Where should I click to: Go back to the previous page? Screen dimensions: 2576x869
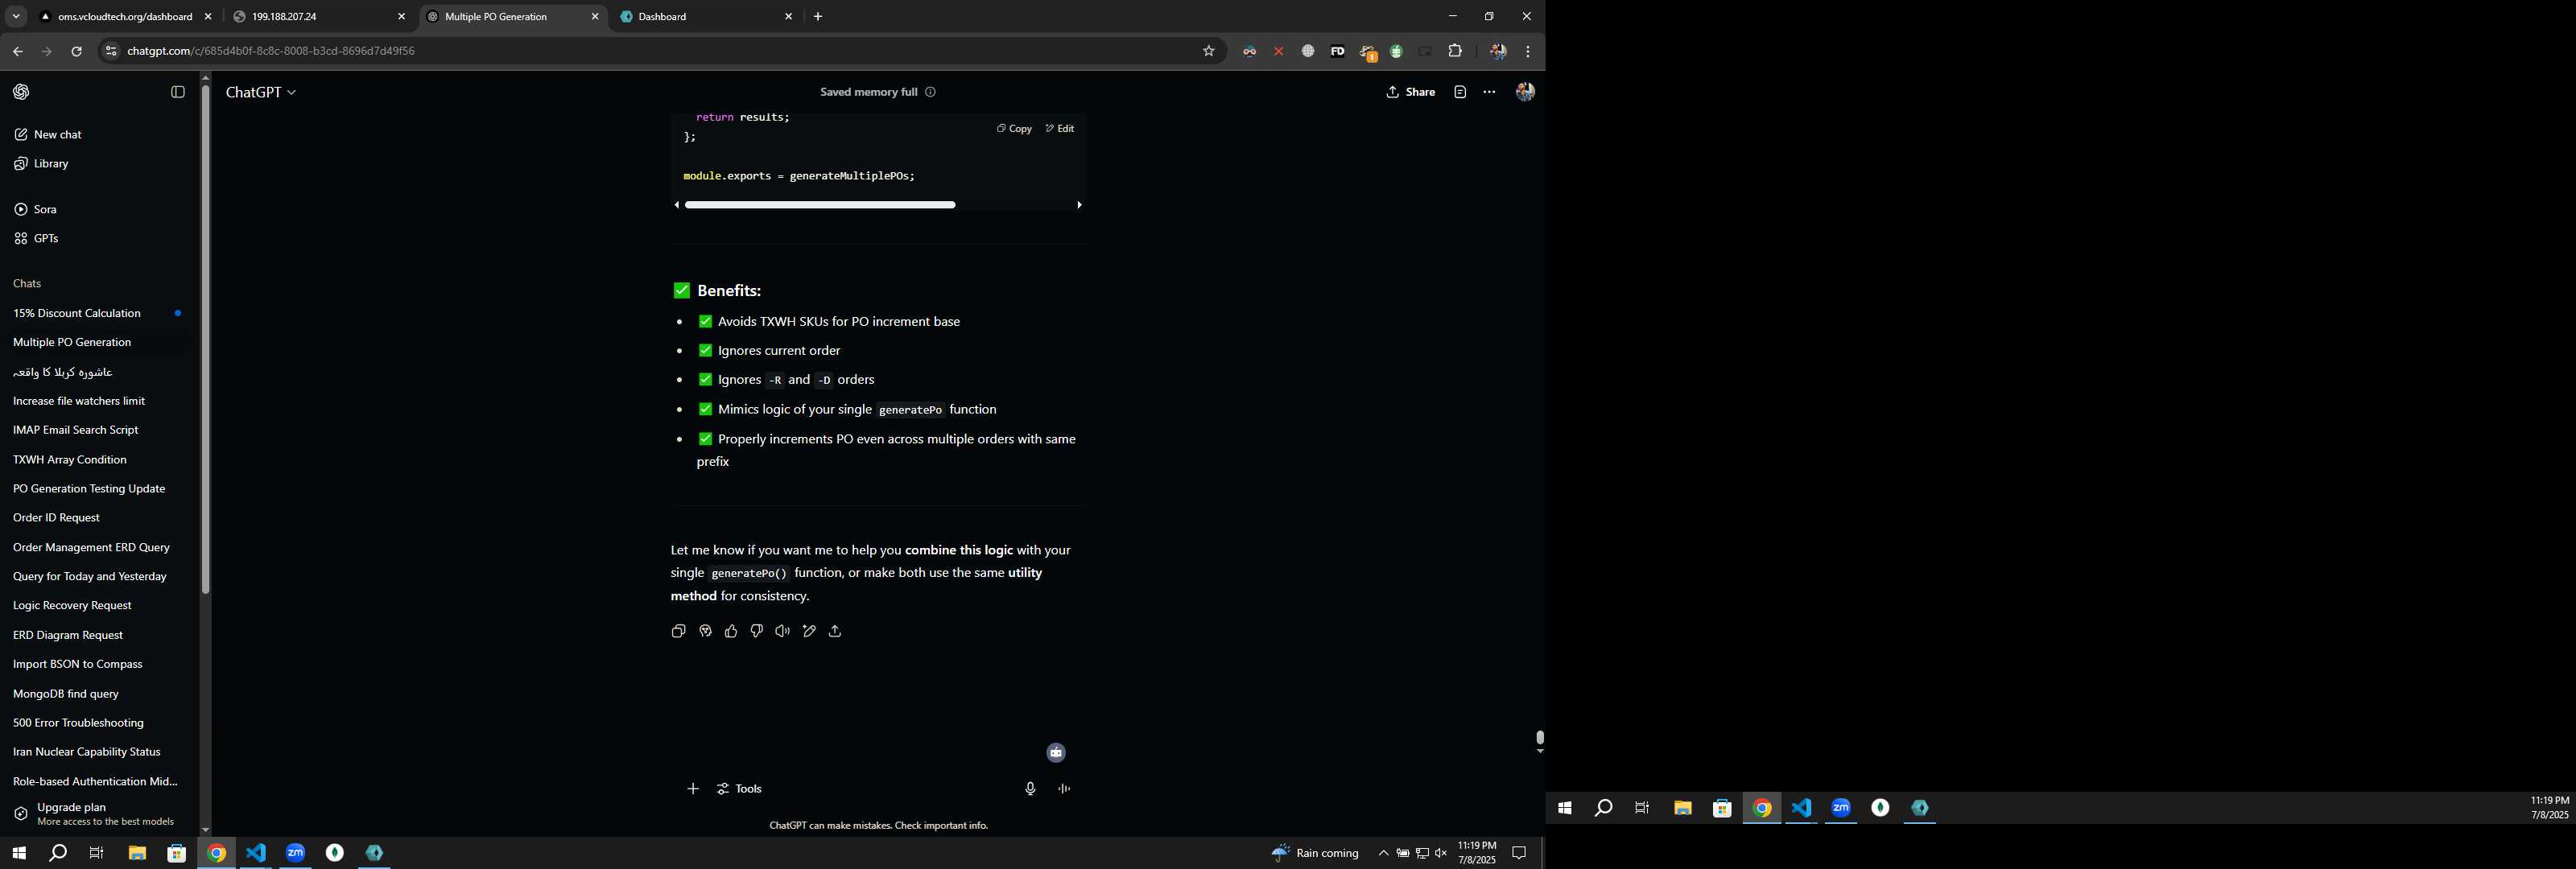[x=17, y=51]
